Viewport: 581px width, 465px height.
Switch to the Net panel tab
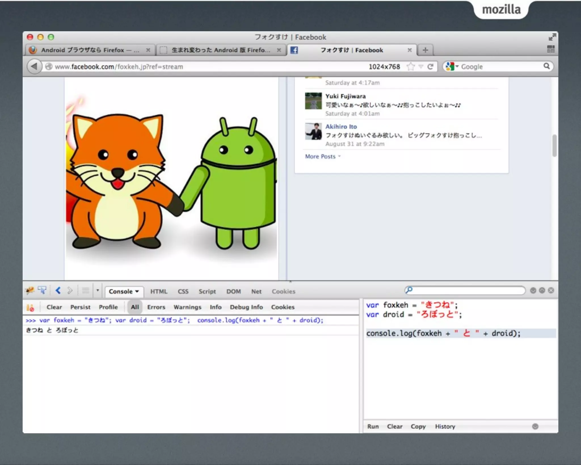tap(256, 292)
